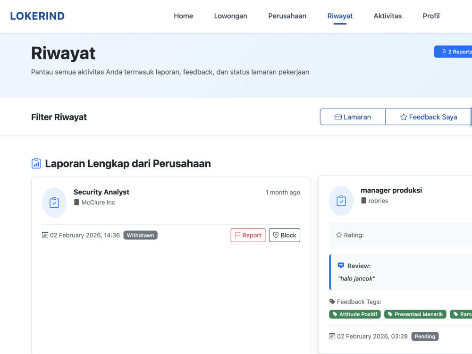The width and height of the screenshot is (472, 354).
Task: Click the Pending status badge
Action: (425, 336)
